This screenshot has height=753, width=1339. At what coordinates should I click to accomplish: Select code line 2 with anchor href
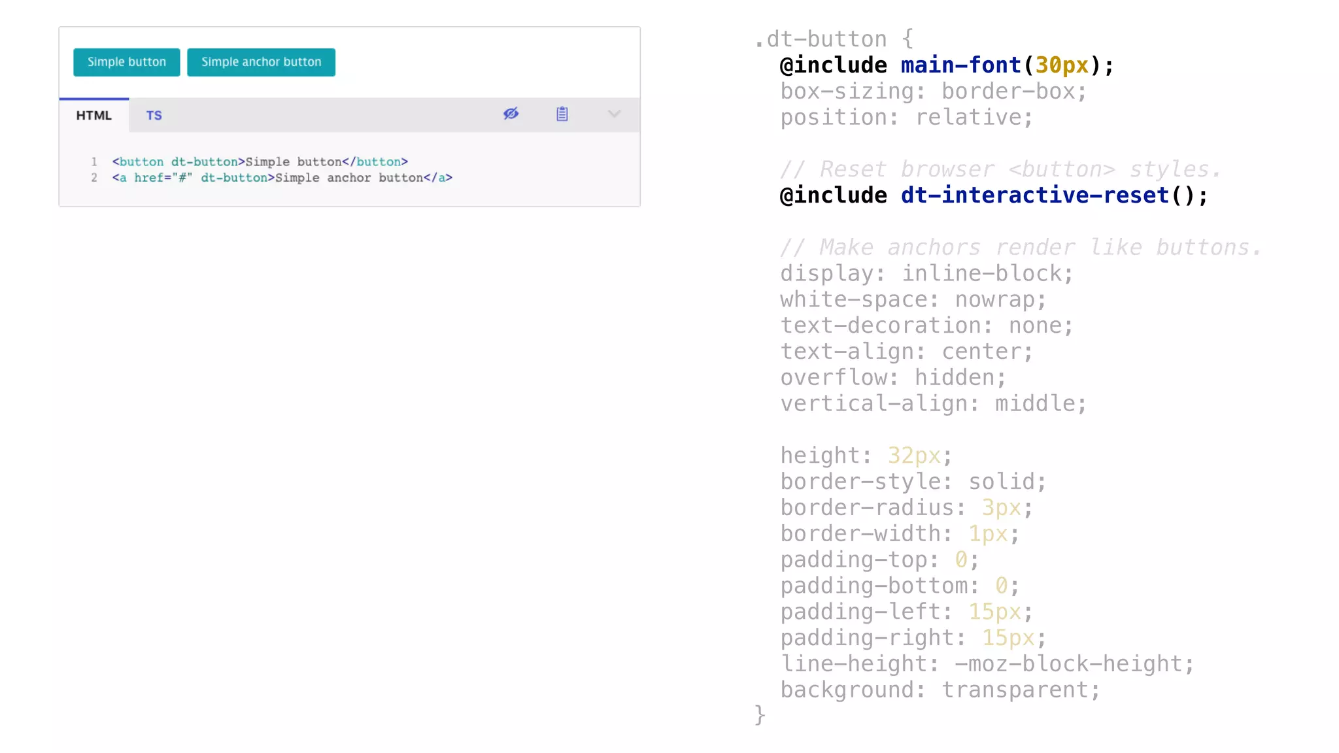click(282, 178)
